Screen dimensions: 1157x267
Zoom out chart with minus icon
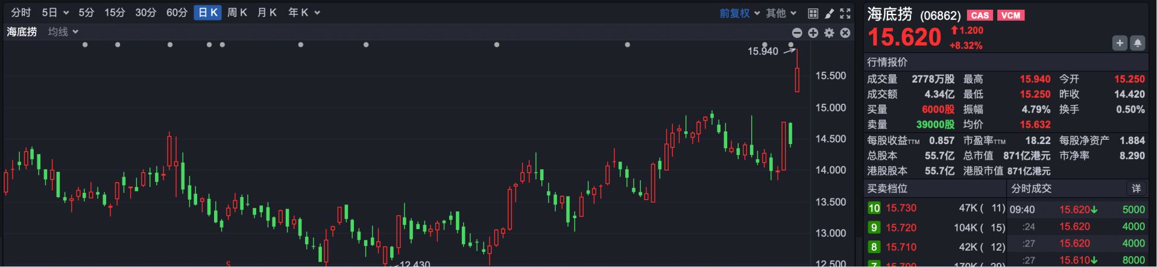coord(797,33)
